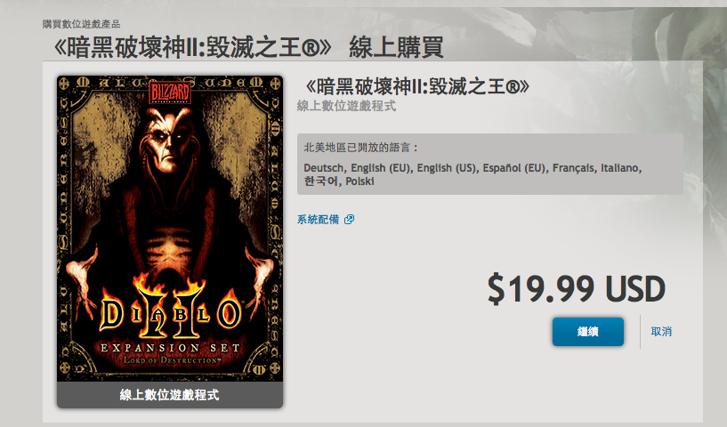Open the 系統配備 system requirements link

(x=318, y=220)
